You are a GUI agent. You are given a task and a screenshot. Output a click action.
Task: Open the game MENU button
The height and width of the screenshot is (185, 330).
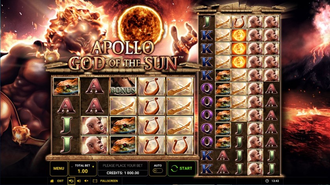pyautogui.click(x=59, y=169)
